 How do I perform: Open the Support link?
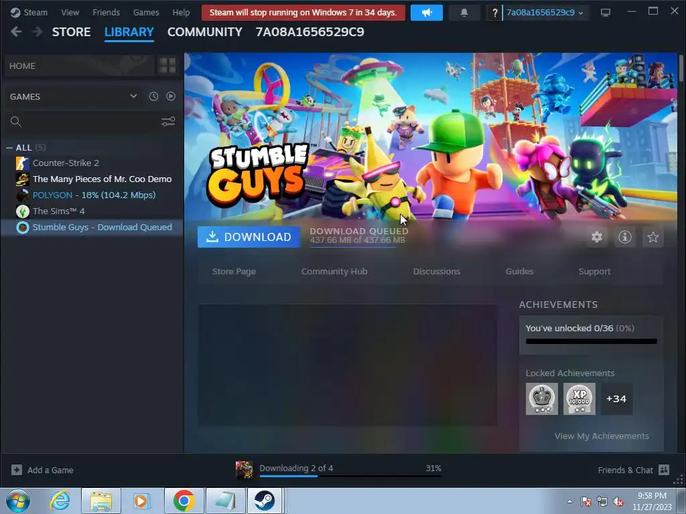pos(594,272)
